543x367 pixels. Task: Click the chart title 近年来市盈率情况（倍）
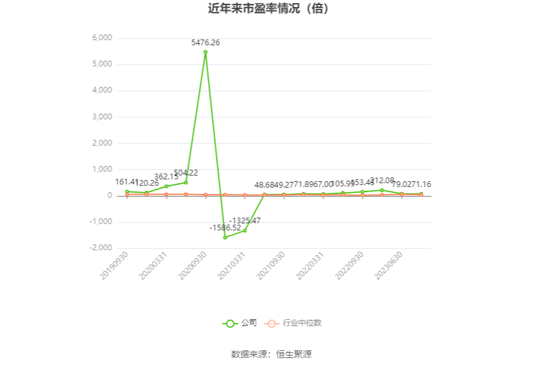pyautogui.click(x=268, y=8)
